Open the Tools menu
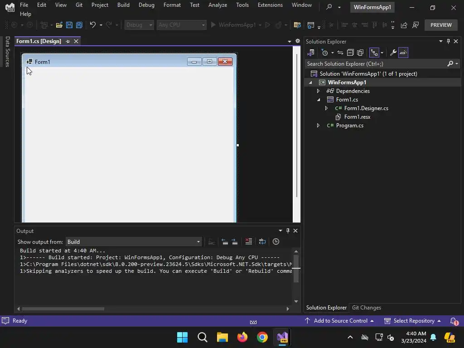Image resolution: width=464 pixels, height=348 pixels. [x=242, y=5]
